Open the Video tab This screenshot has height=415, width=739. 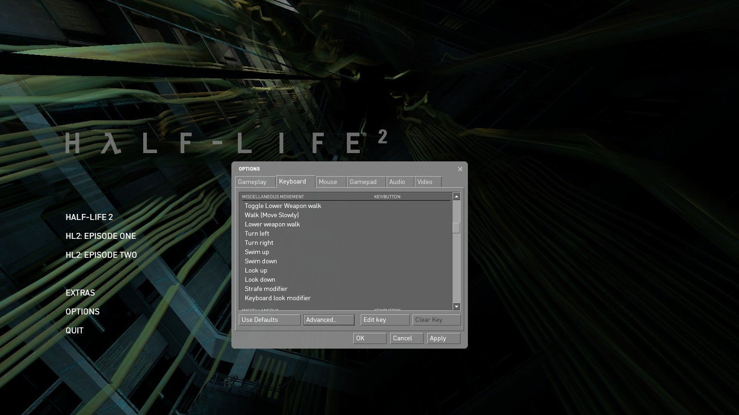tap(428, 182)
